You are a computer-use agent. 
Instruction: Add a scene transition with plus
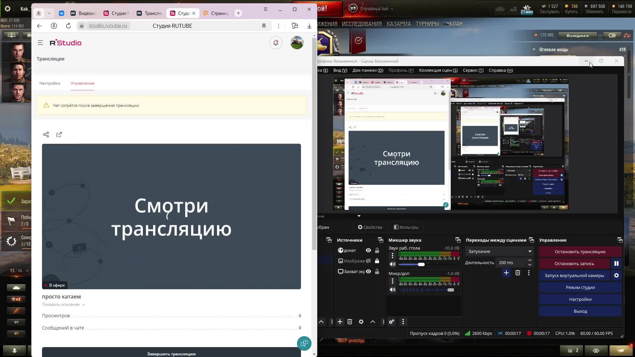(x=506, y=273)
